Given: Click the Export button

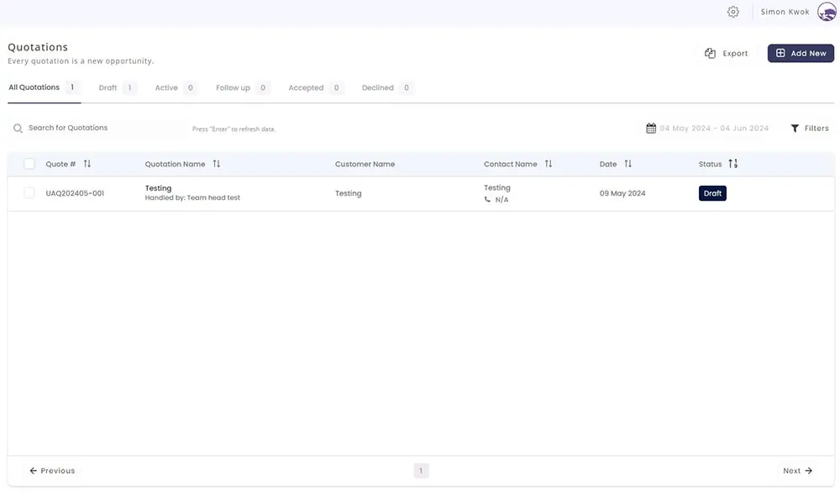Looking at the screenshot, I should click(x=727, y=53).
